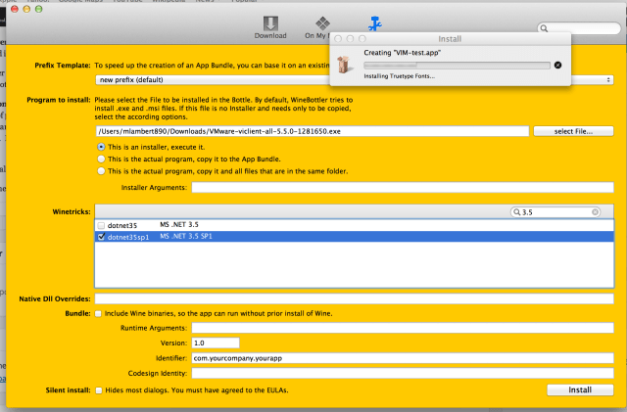The width and height of the screenshot is (627, 412).
Task: Open the Download toolbar section
Action: 270,27
